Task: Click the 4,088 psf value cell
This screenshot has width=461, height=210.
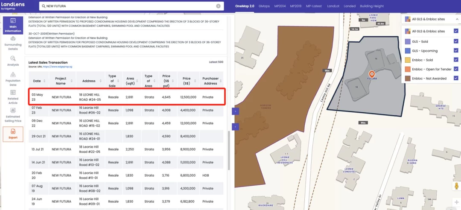Action: [x=166, y=162]
